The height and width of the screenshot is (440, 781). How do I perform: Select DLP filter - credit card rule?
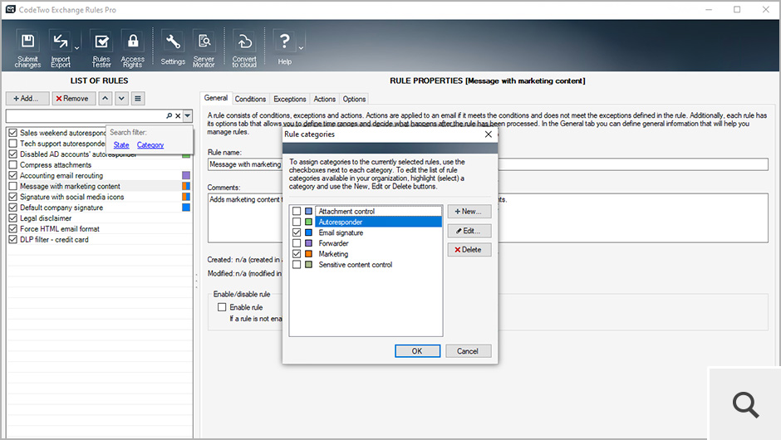(x=54, y=239)
